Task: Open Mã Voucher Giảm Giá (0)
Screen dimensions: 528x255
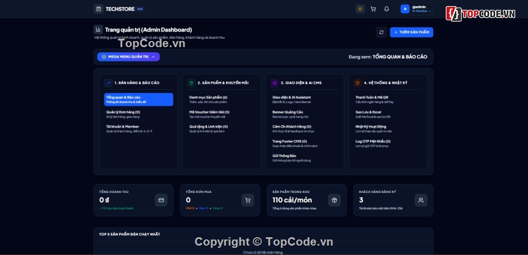Action: click(222, 114)
